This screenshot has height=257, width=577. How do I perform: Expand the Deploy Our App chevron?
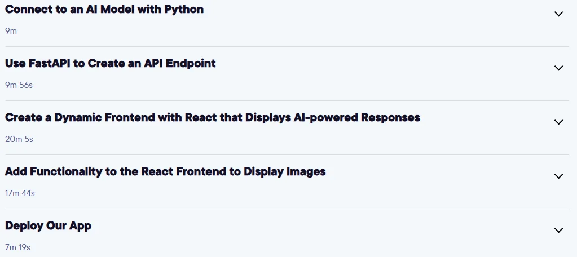(558, 230)
